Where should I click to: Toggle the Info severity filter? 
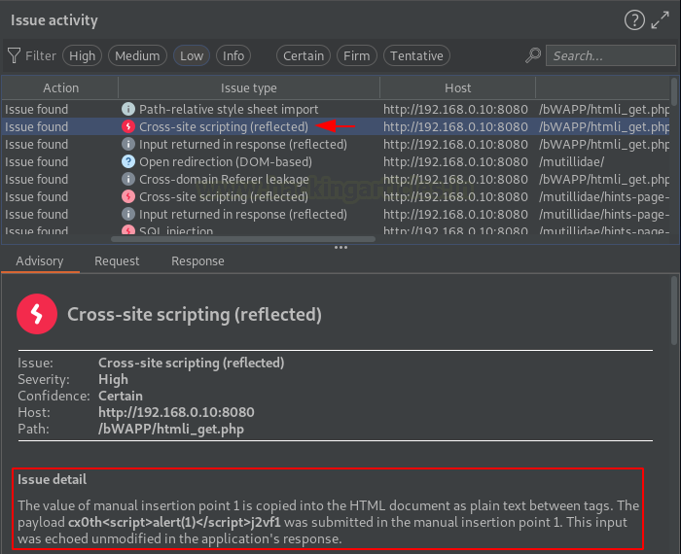pos(233,55)
